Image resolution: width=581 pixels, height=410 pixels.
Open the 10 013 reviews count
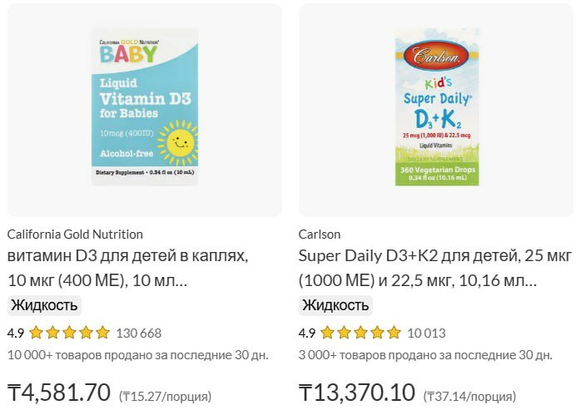(426, 333)
